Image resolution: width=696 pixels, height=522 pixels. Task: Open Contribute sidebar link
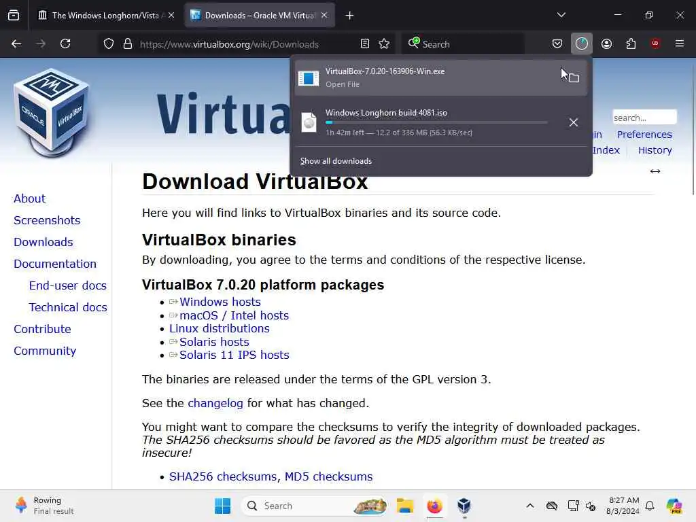tap(42, 329)
